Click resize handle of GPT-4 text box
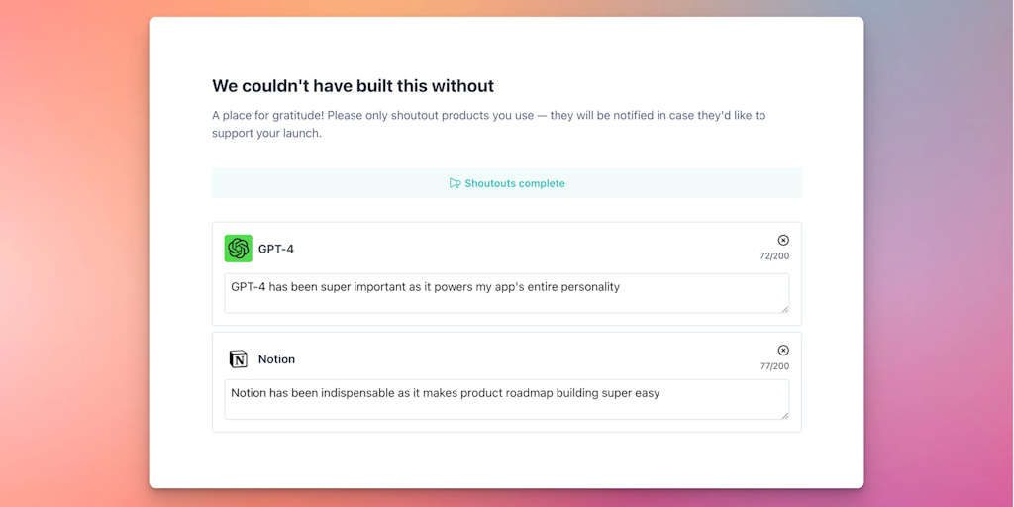This screenshot has width=1014, height=507. pyautogui.click(x=785, y=309)
